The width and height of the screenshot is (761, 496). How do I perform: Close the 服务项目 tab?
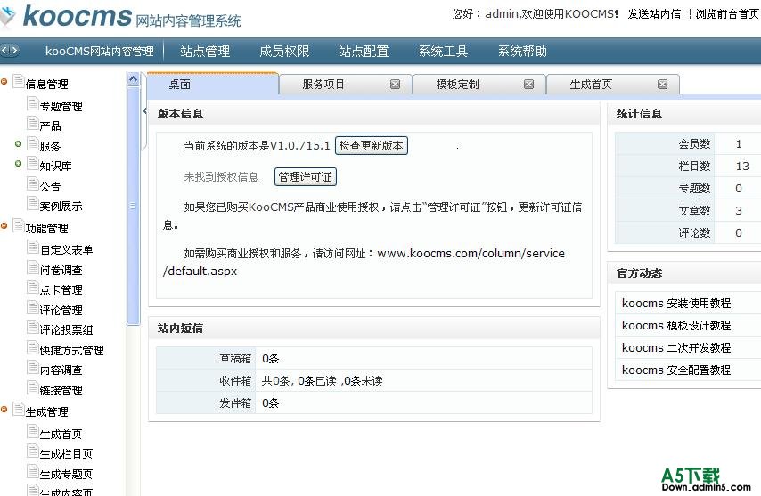(395, 85)
